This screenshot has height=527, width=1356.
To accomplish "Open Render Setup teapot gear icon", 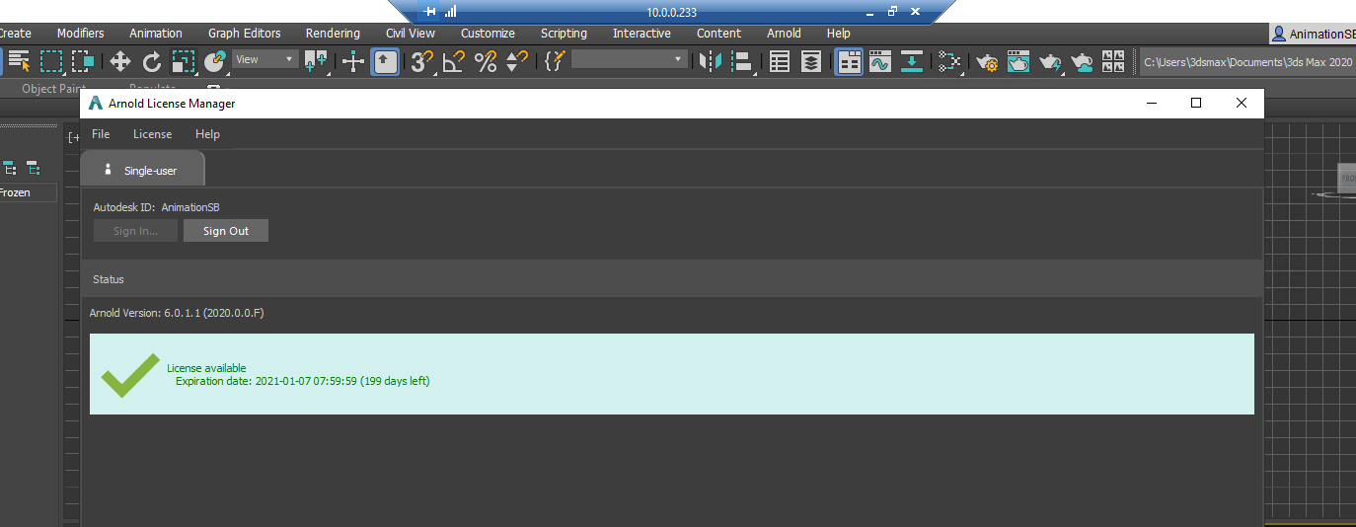I will click(987, 61).
